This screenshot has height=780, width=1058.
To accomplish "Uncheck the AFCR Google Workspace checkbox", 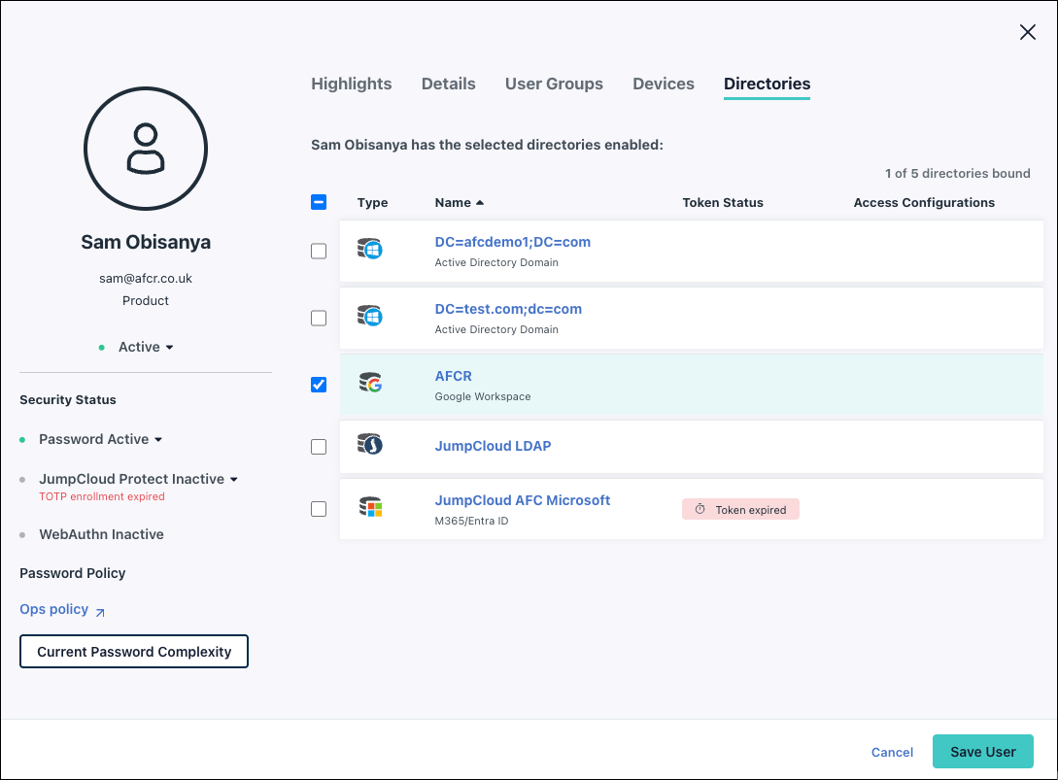I will click(x=319, y=385).
